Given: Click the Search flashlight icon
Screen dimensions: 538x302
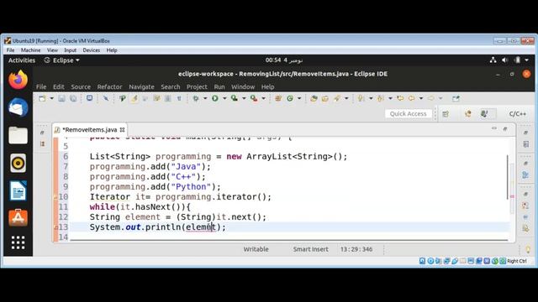Looking at the screenshot, I should pyautogui.click(x=337, y=99).
